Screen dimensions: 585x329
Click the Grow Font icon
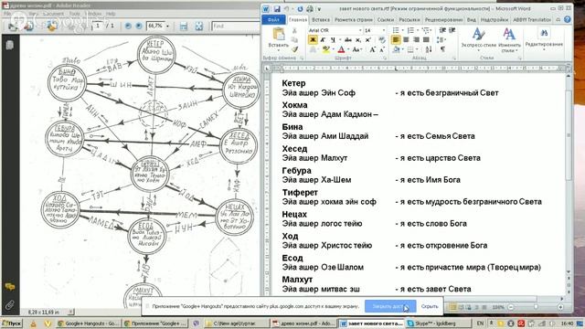(x=372, y=49)
